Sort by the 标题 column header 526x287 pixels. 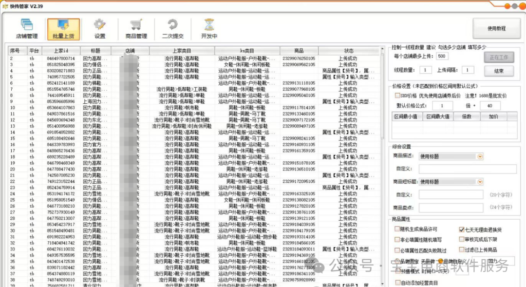95,51
